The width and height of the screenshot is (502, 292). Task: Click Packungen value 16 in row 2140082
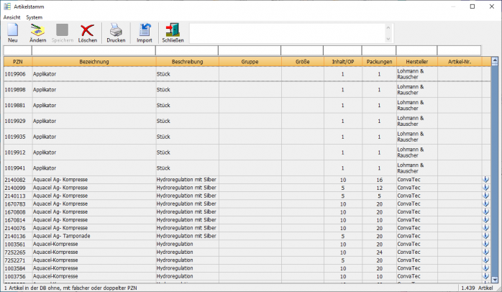(380, 180)
